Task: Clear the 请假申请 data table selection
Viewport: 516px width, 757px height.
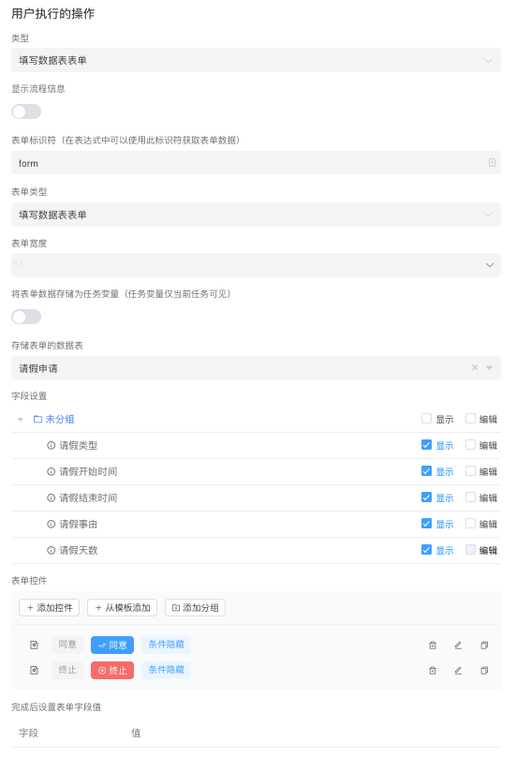Action: coord(475,367)
